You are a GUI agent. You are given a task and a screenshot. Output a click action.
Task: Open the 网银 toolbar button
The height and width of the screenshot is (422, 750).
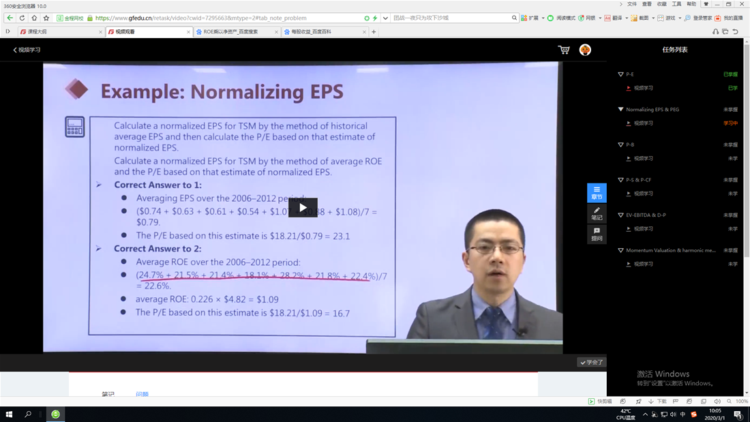point(587,18)
